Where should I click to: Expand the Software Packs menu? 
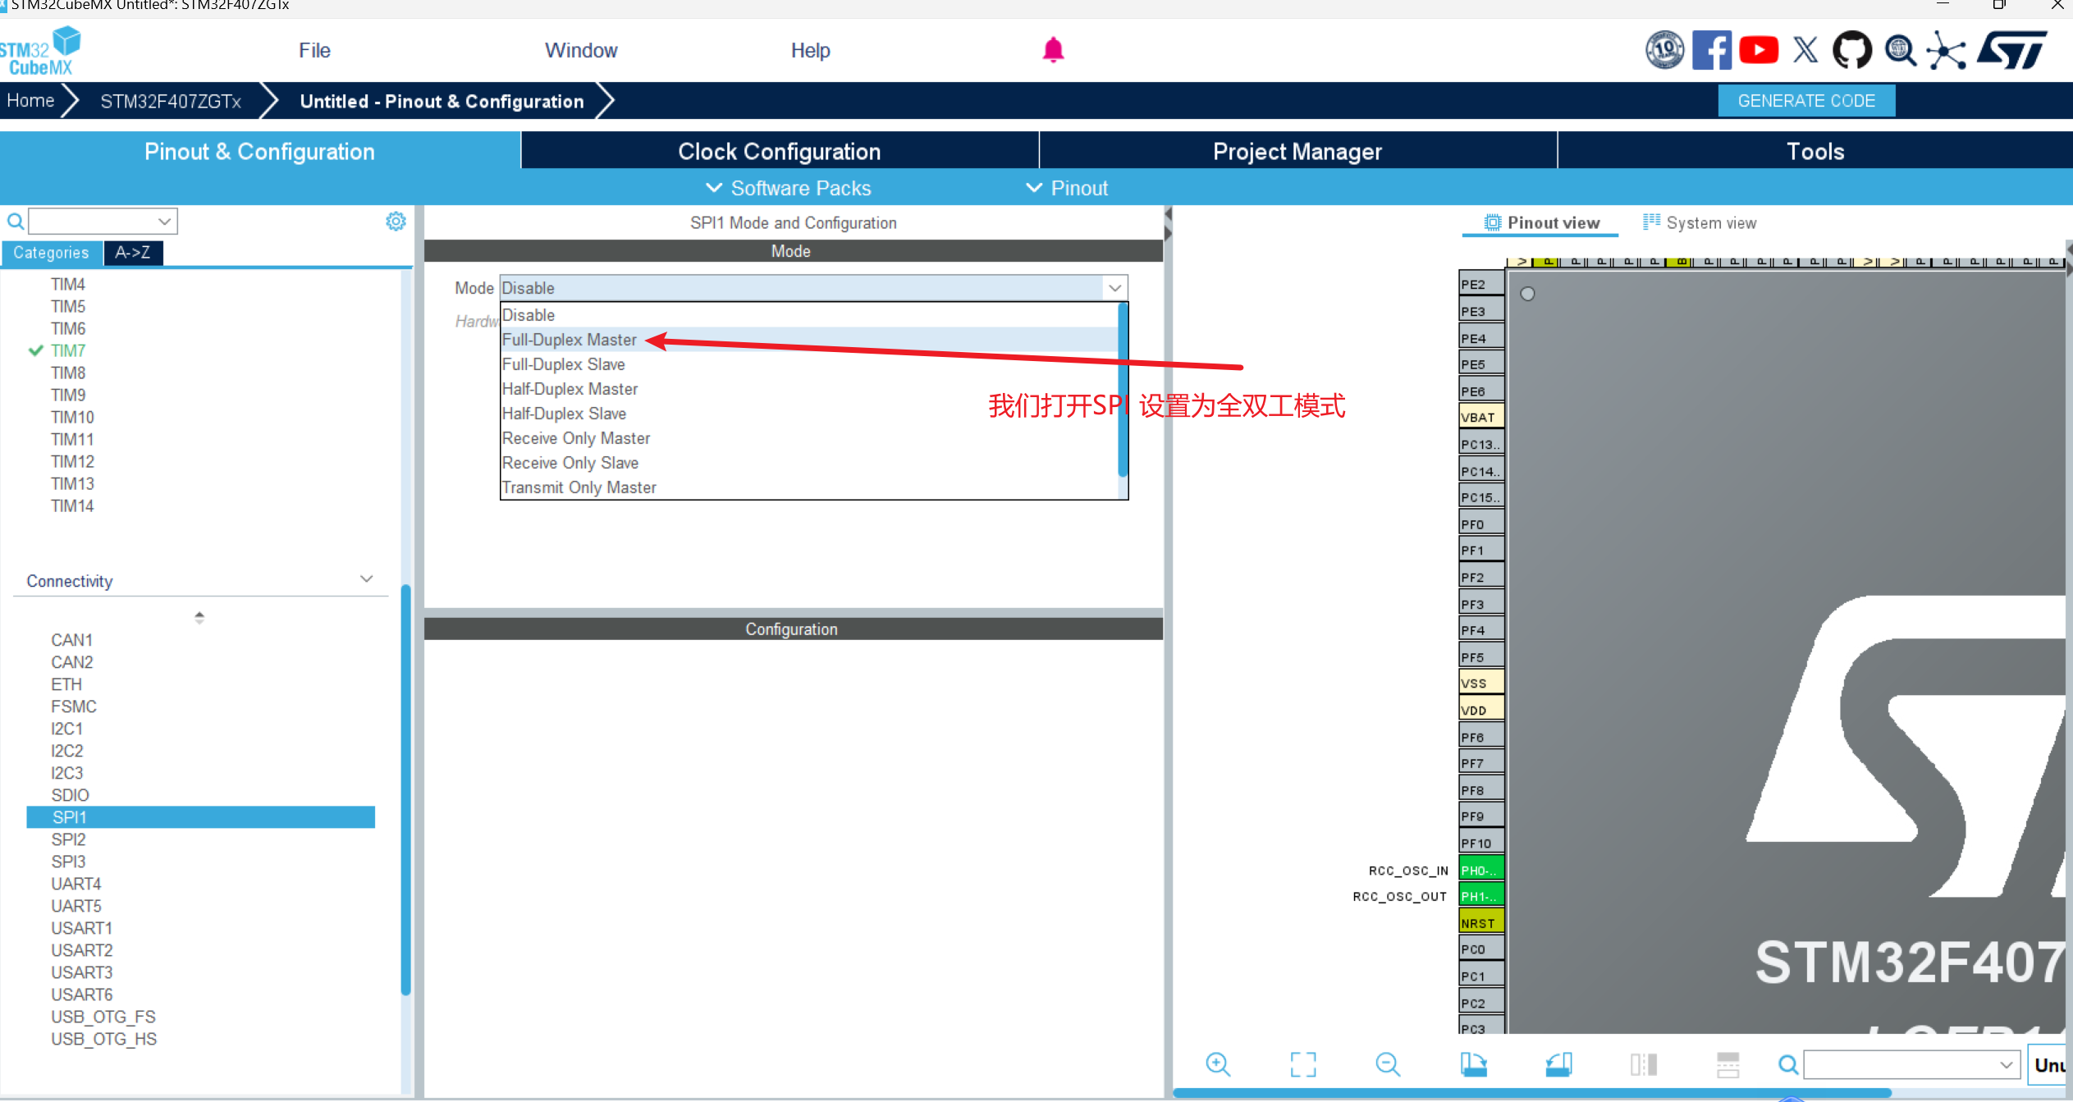(x=788, y=188)
